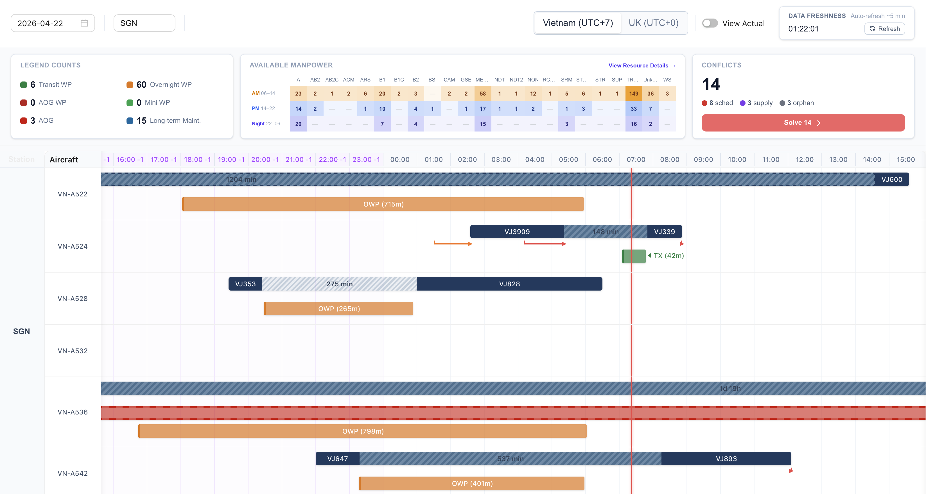
Task: Enable the View Actual toggle
Action: (x=710, y=23)
